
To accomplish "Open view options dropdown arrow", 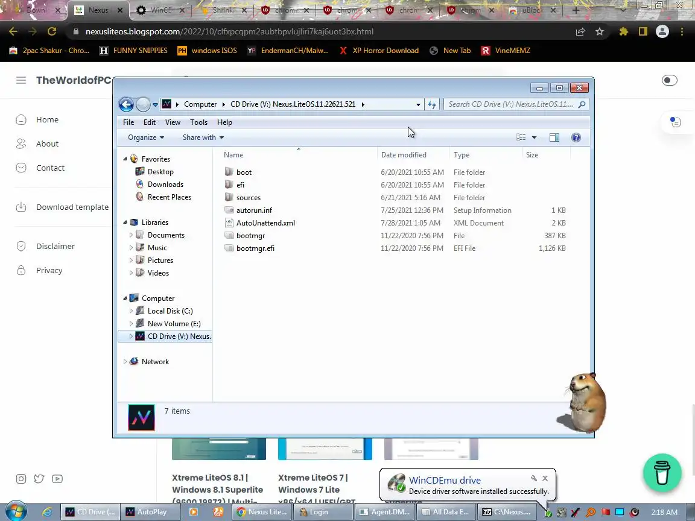I will point(534,137).
